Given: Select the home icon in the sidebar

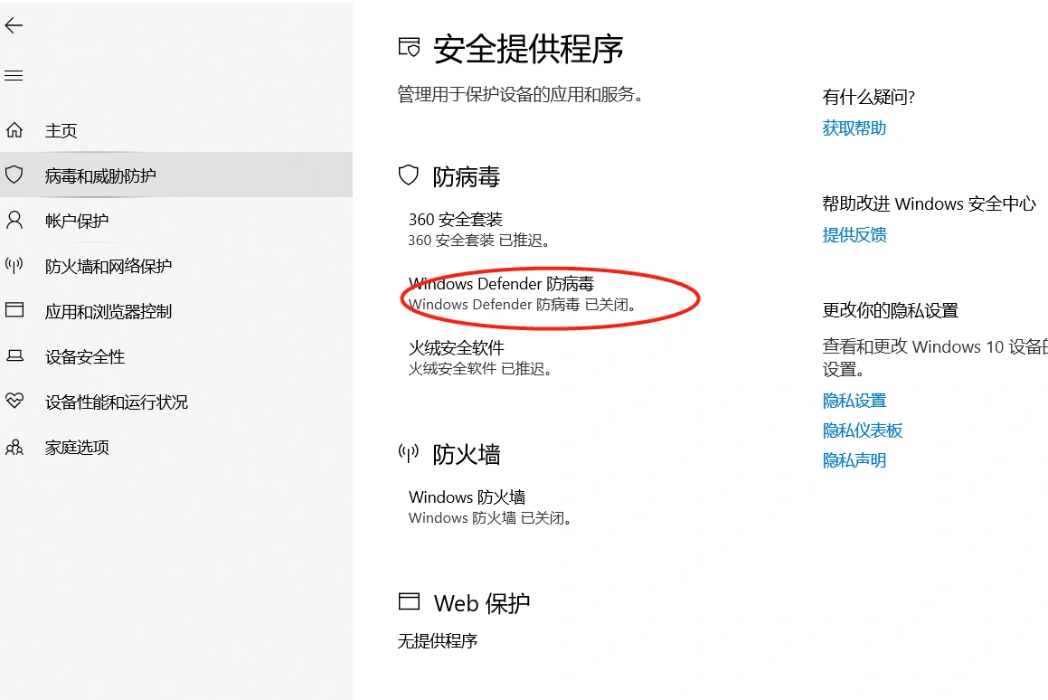Looking at the screenshot, I should click(x=14, y=129).
